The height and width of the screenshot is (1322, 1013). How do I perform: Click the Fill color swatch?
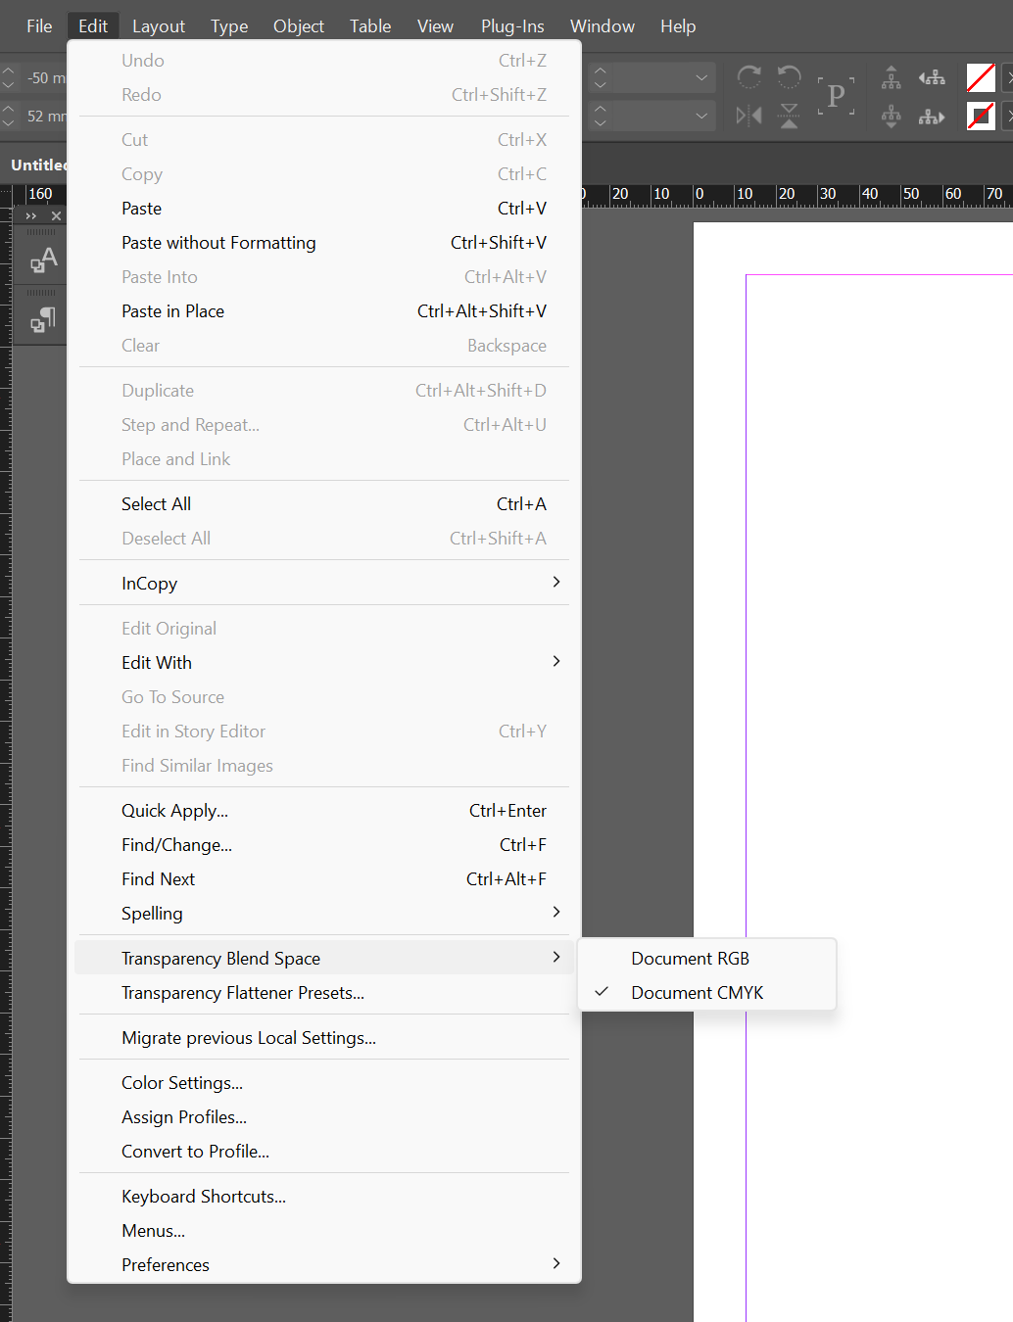[x=981, y=77]
